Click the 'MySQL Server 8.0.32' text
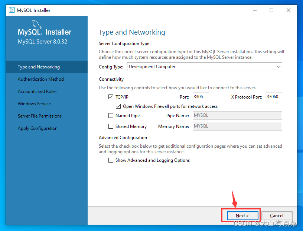The height and width of the screenshot is (231, 303). click(42, 42)
